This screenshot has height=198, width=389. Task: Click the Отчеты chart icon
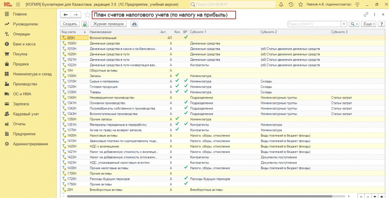[7, 124]
